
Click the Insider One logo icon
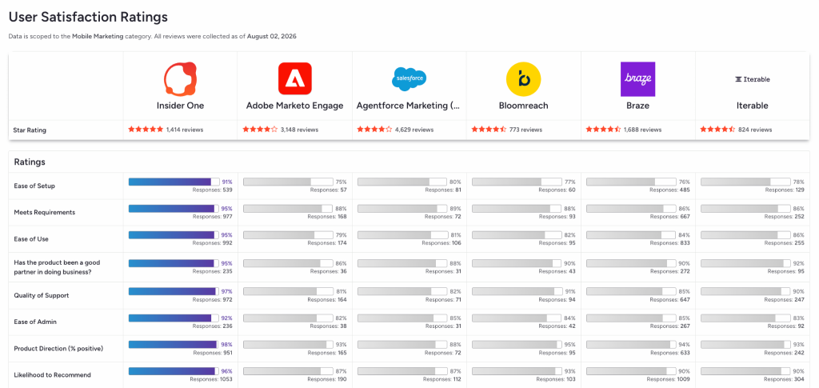180,79
